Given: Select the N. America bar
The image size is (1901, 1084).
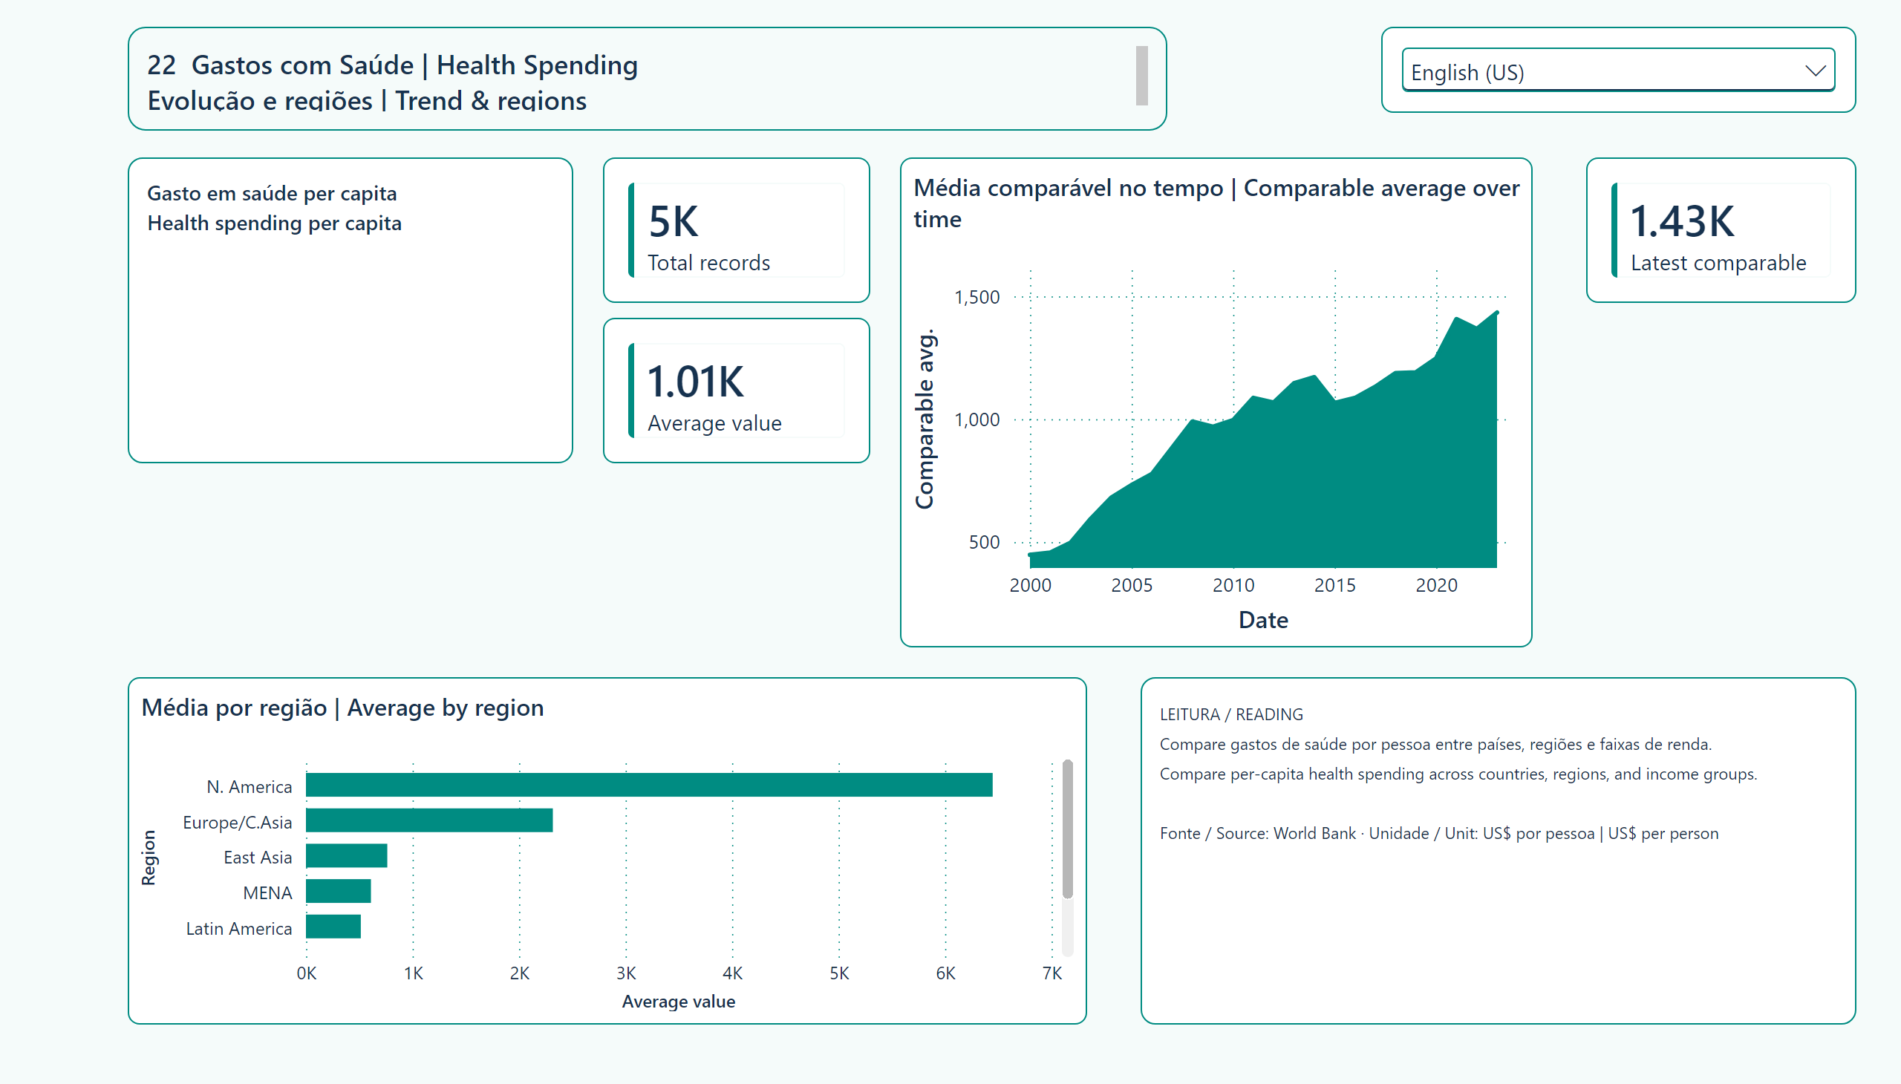Looking at the screenshot, I should 648,785.
